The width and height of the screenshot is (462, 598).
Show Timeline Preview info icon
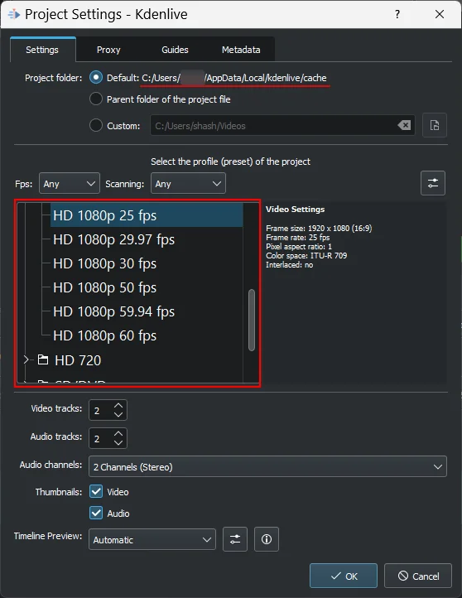click(267, 539)
